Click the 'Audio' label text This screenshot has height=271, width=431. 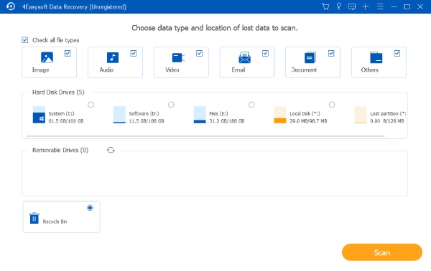106,70
